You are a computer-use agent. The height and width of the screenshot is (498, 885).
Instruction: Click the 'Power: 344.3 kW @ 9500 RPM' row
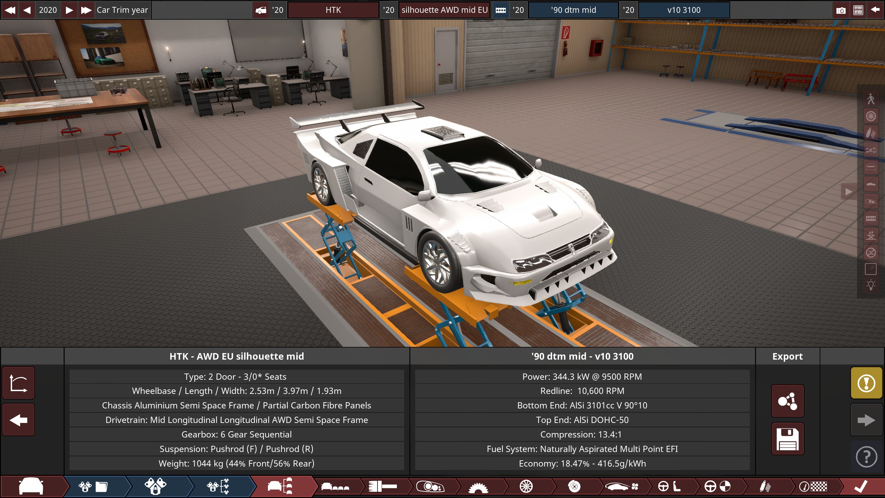coord(583,377)
